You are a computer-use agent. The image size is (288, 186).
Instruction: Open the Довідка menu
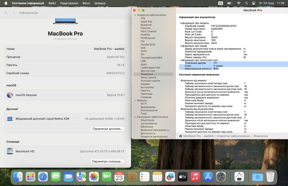(x=100, y=3)
